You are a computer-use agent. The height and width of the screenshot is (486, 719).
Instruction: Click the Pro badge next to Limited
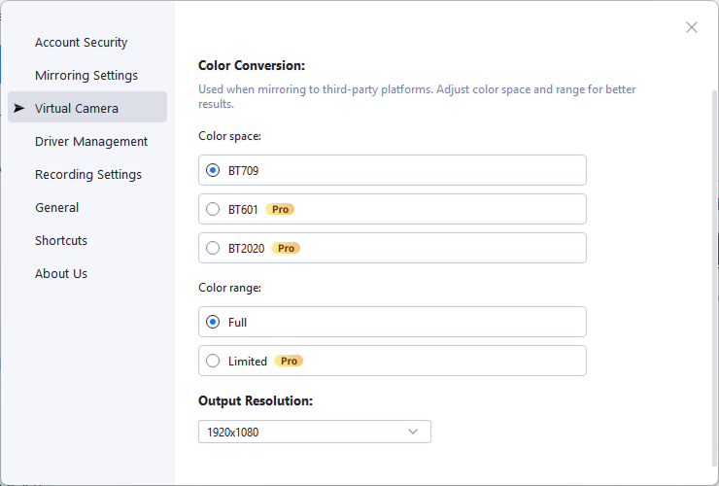(x=289, y=361)
